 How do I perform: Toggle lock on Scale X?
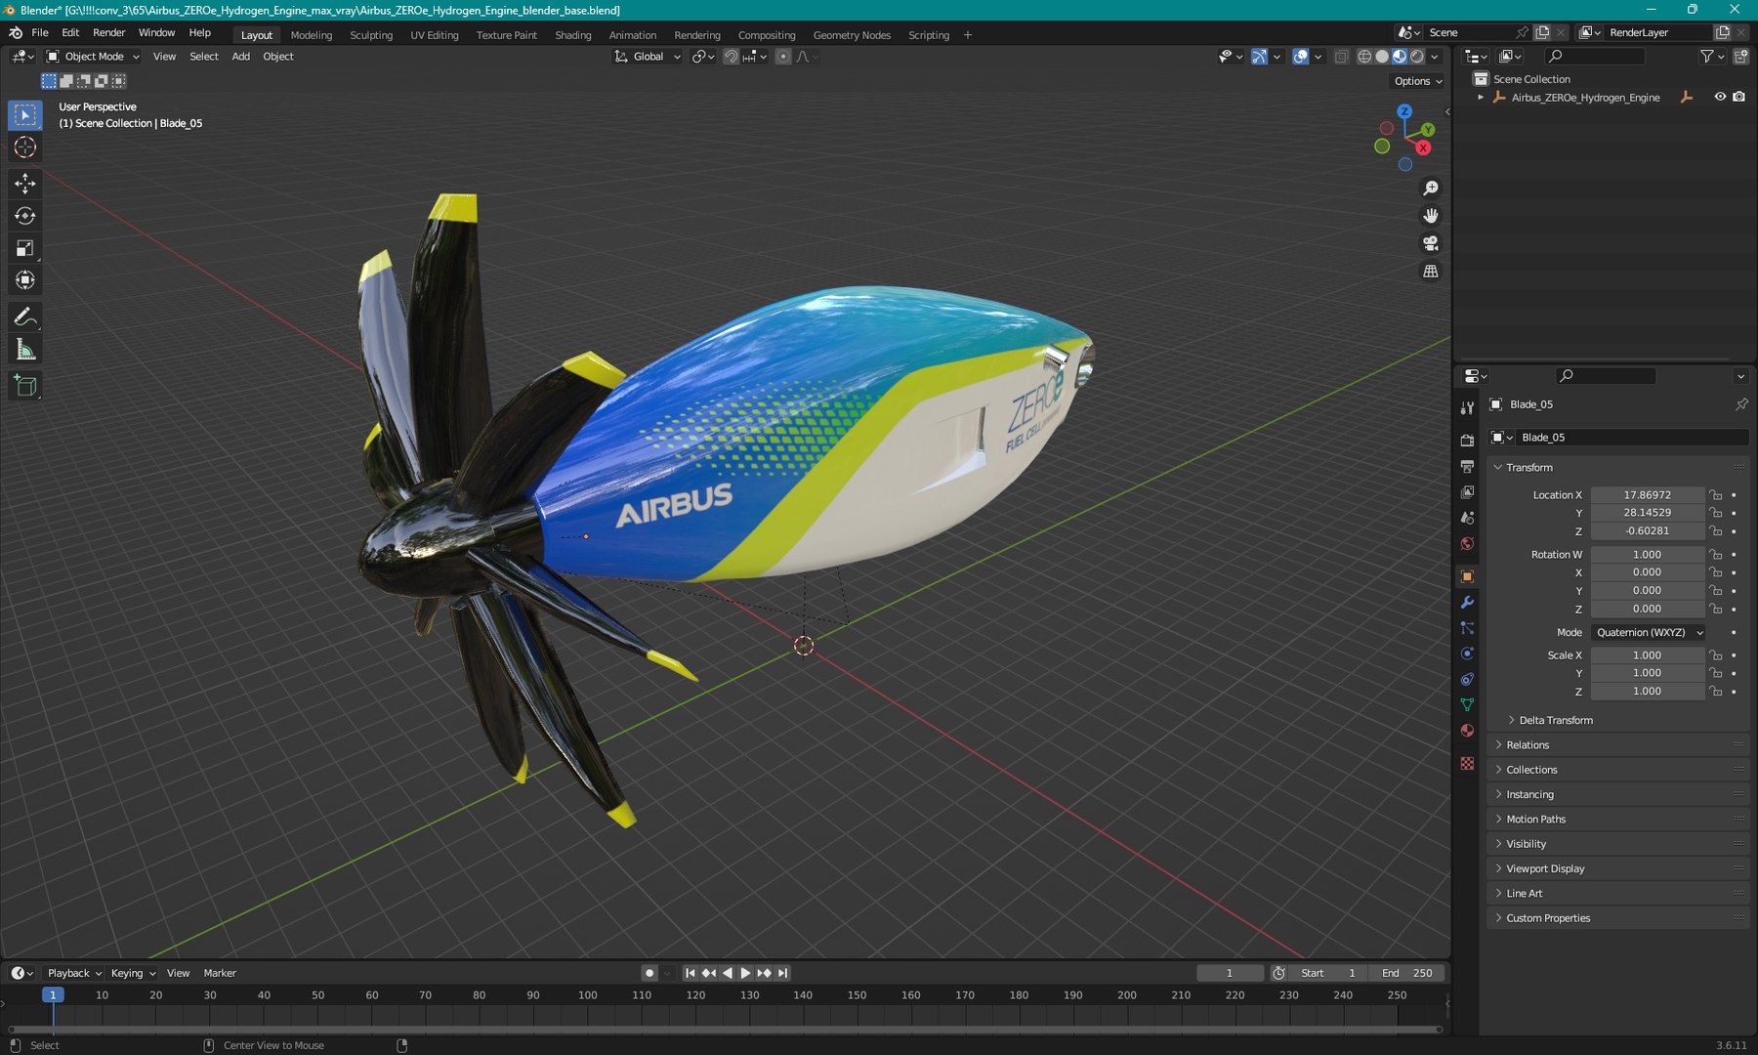coord(1716,655)
